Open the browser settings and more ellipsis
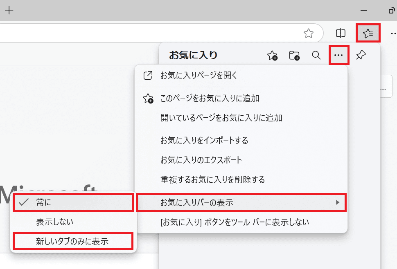397x269 pixels. [x=392, y=33]
